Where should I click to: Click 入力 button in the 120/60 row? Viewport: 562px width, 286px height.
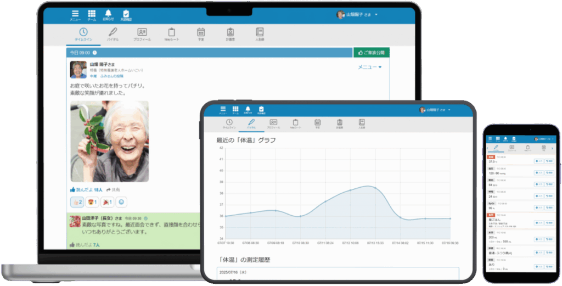tap(539, 173)
